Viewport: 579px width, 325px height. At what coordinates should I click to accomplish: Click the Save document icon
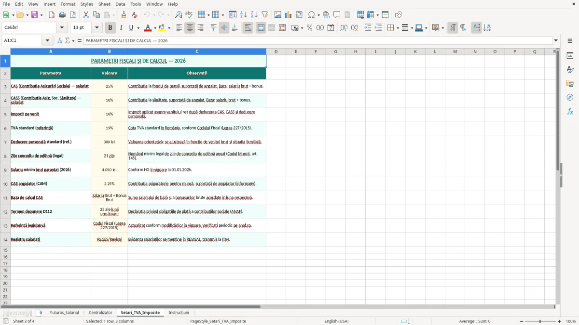34,15
